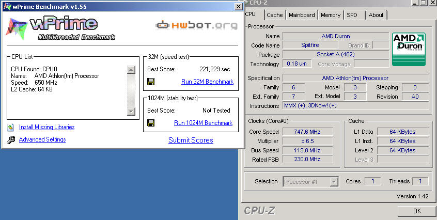437x220 pixels.
Task: Click the L1 Data 64 KBytes value
Action: click(x=403, y=132)
